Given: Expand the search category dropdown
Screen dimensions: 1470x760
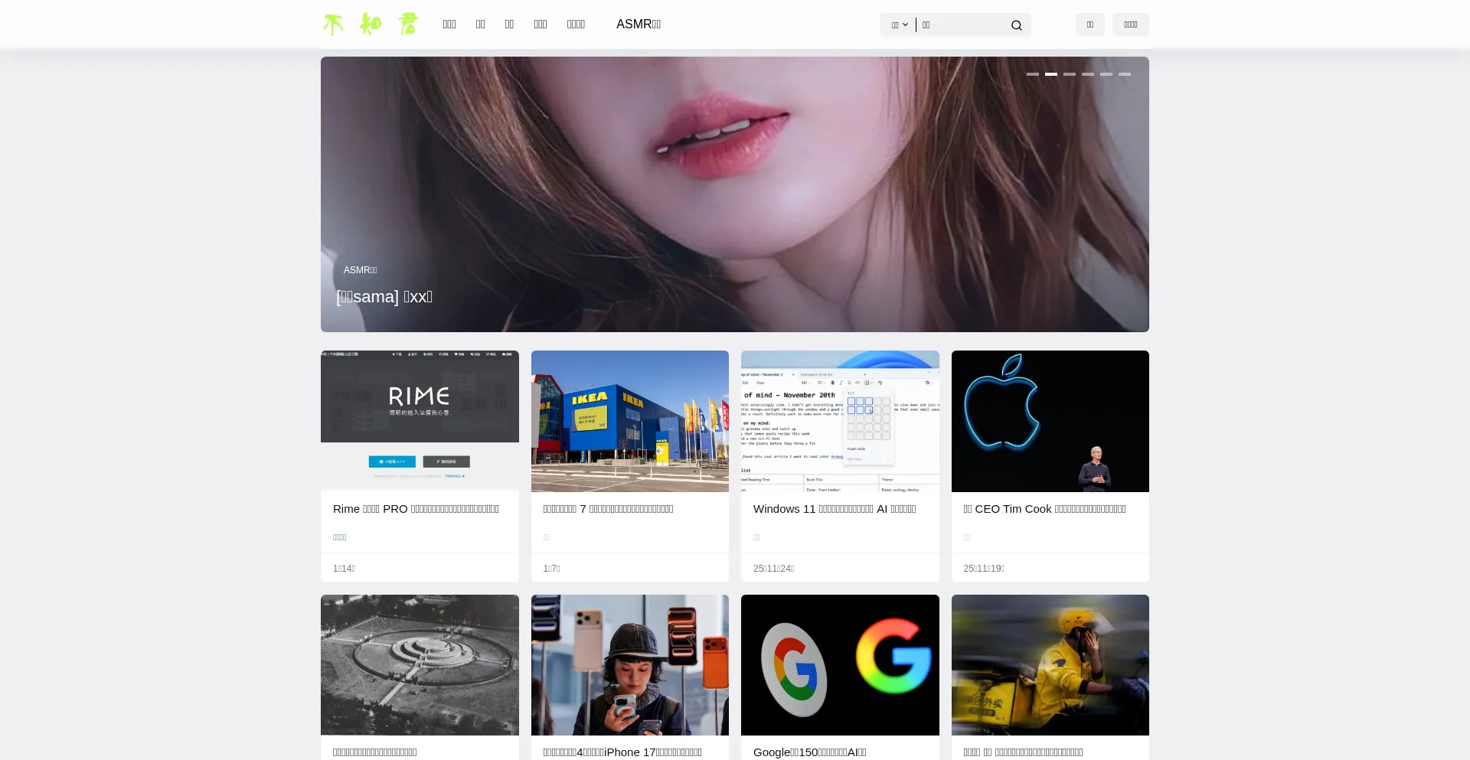Looking at the screenshot, I should point(900,25).
